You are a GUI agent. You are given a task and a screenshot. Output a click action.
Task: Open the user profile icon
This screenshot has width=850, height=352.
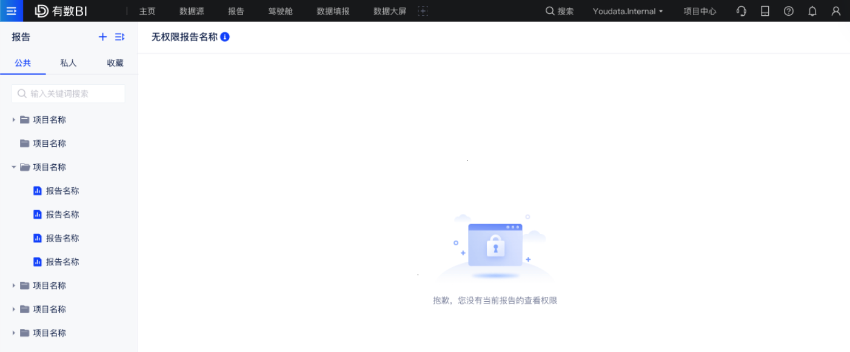836,11
